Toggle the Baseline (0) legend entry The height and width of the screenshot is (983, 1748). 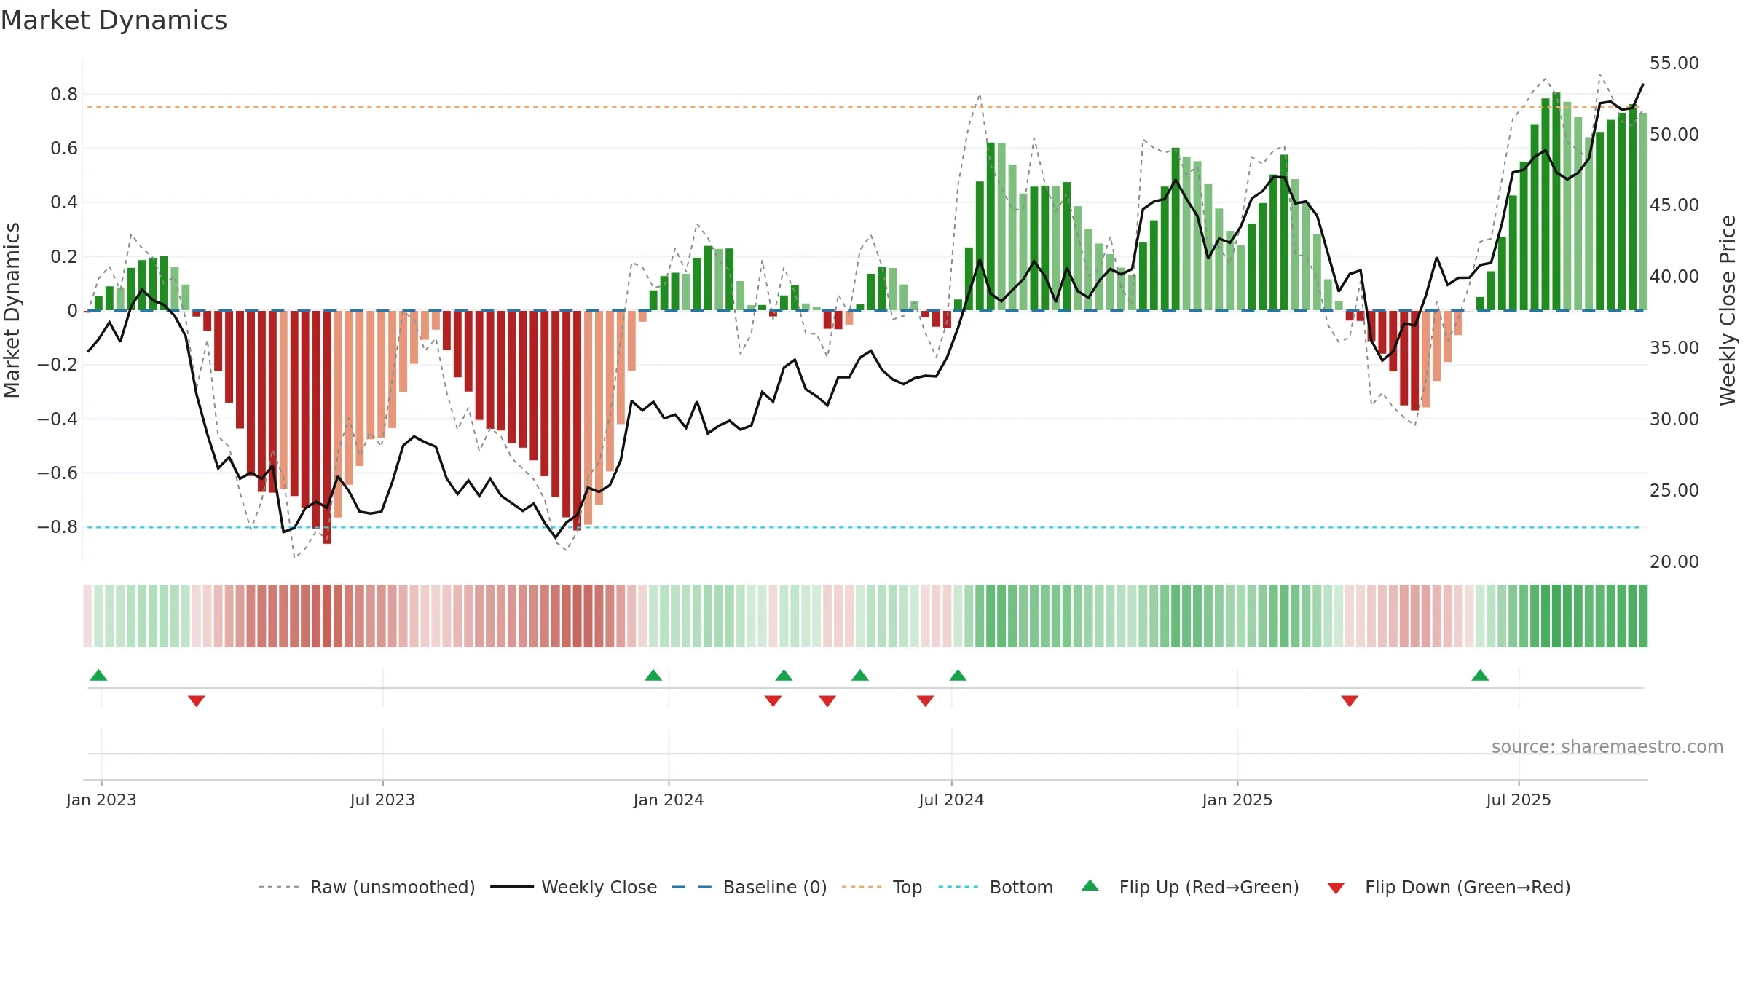749,887
